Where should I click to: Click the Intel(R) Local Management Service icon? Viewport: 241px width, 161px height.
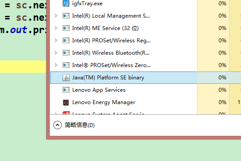[66, 16]
